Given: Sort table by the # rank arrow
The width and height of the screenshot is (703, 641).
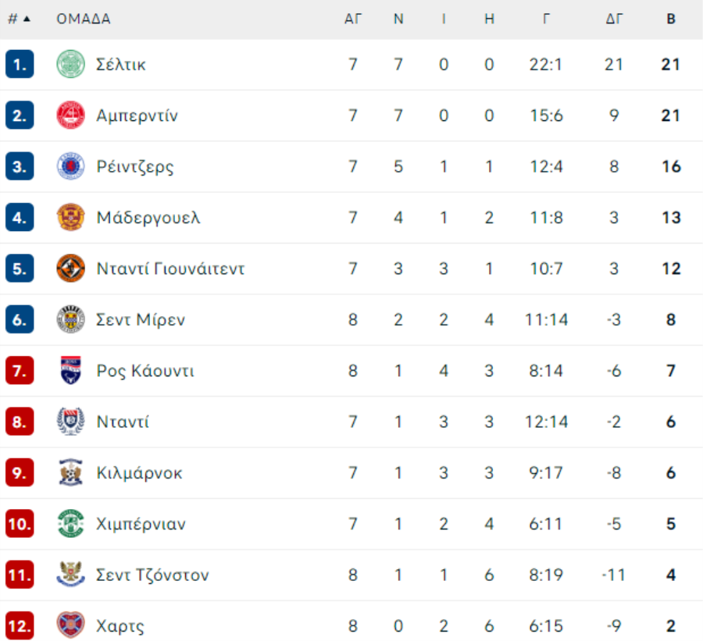Looking at the screenshot, I should (x=27, y=19).
